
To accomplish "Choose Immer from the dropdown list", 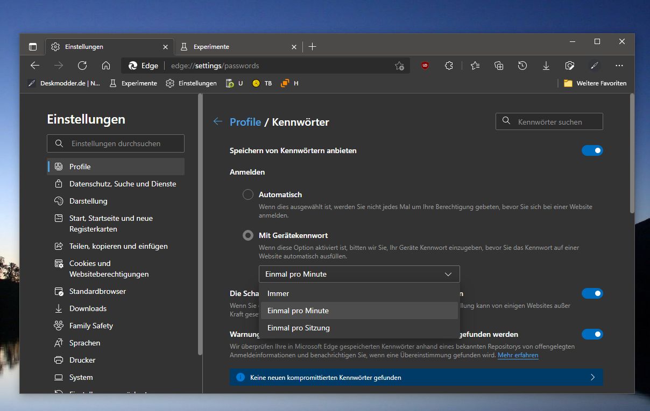I will coord(359,293).
